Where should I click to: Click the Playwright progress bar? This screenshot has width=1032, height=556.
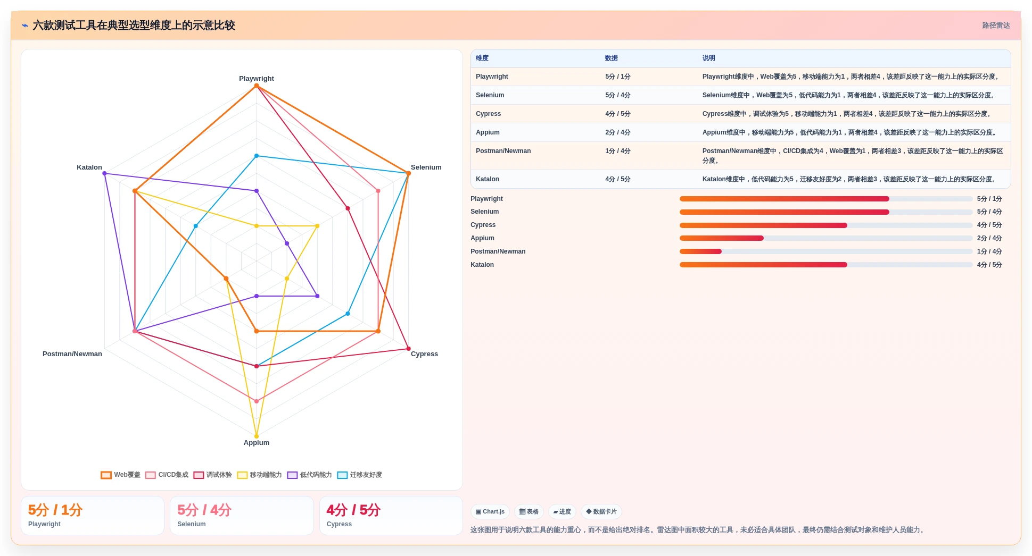(x=826, y=199)
